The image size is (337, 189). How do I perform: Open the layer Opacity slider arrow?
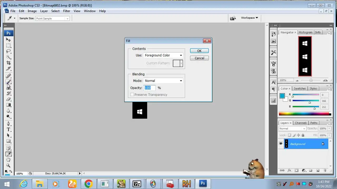pyautogui.click(x=329, y=129)
